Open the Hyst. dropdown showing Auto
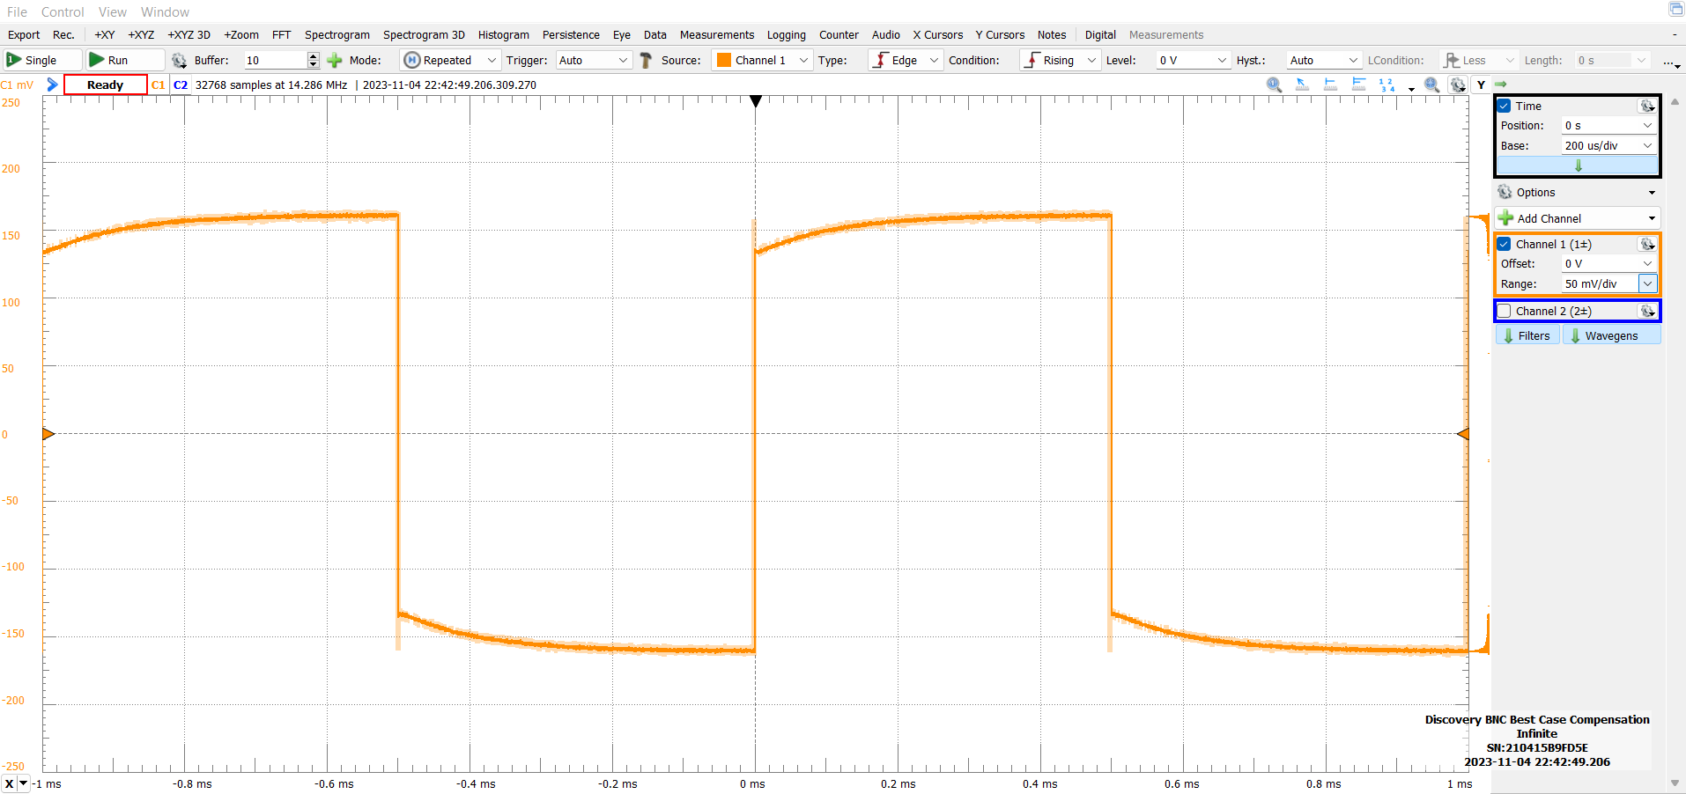Screen dimensions: 1686x794 click(x=1324, y=60)
